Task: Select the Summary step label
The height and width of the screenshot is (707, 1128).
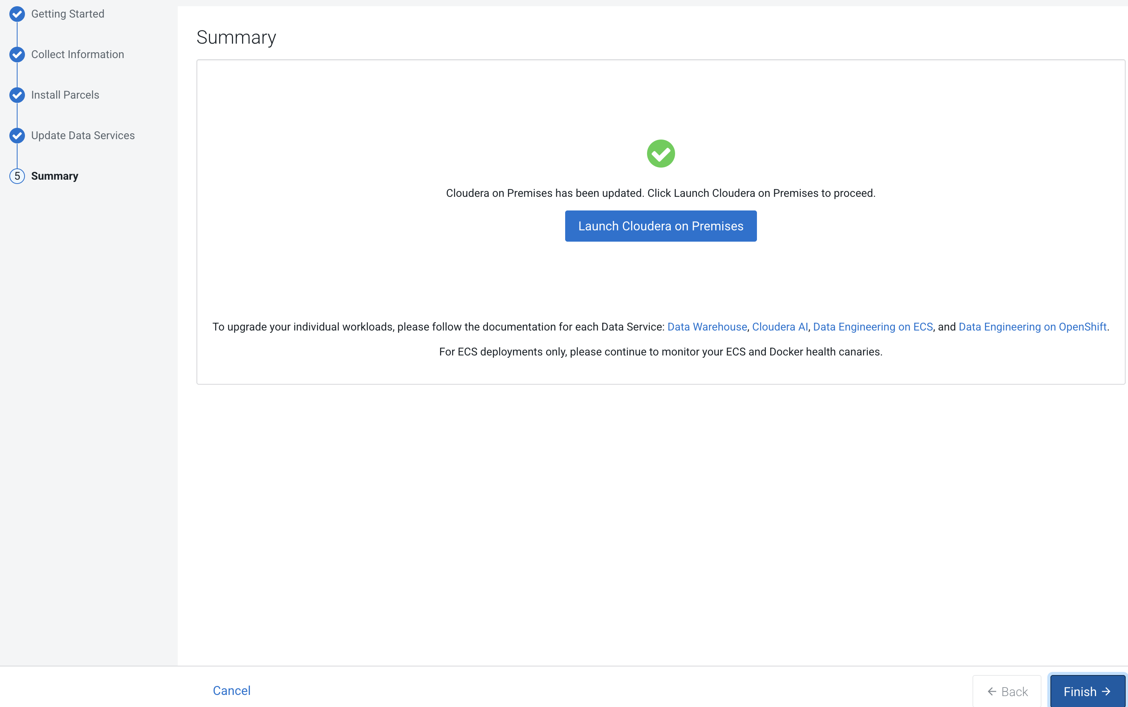Action: point(55,176)
